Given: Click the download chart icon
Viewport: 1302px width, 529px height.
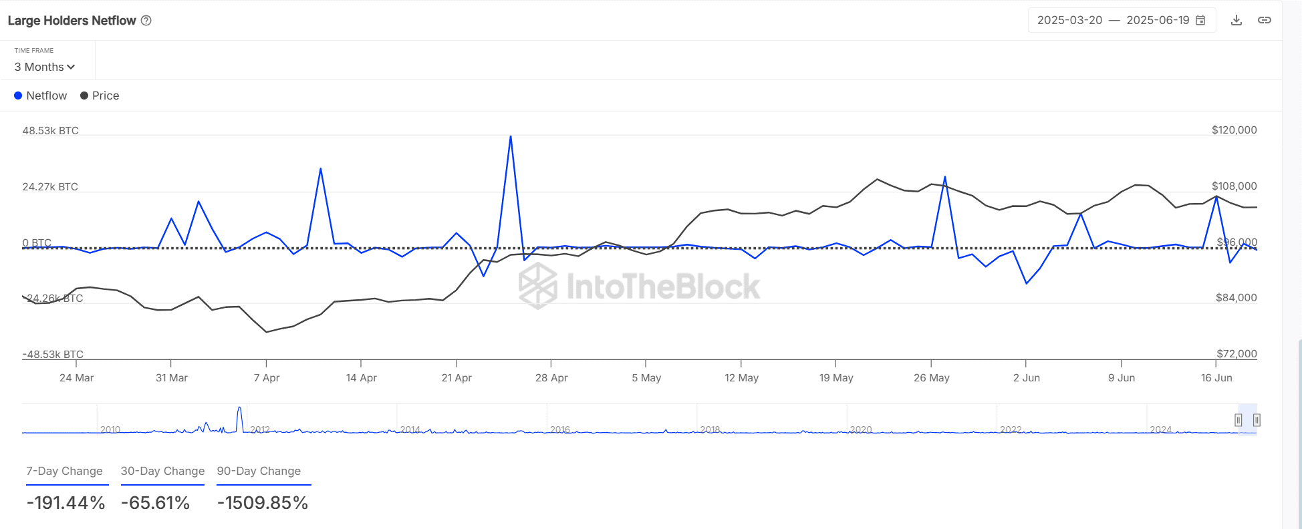Looking at the screenshot, I should click(x=1236, y=20).
